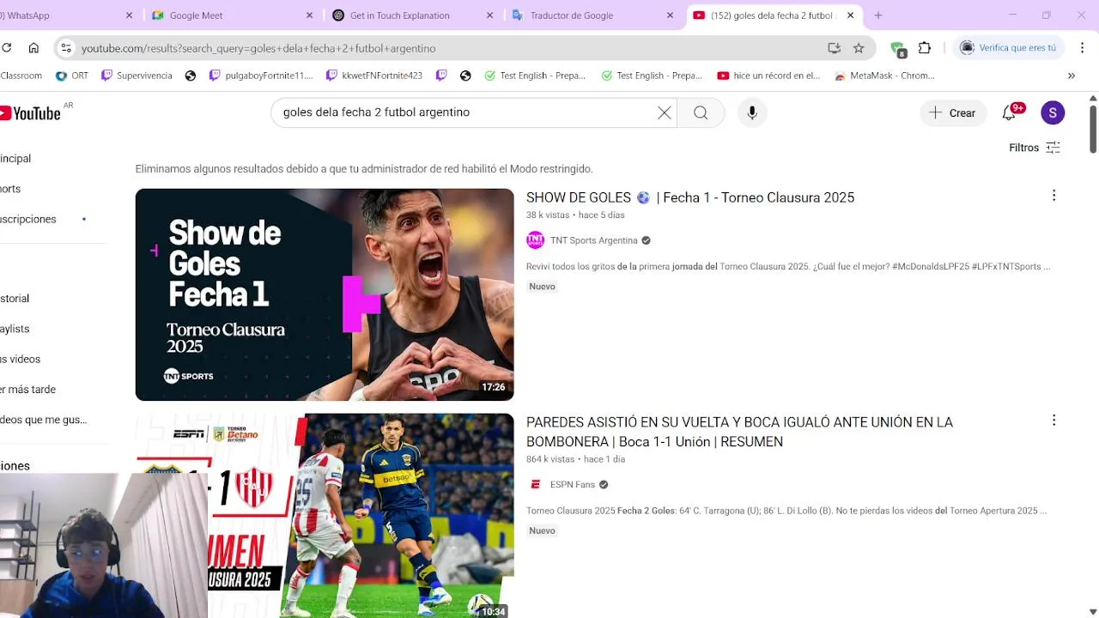Image resolution: width=1099 pixels, height=618 pixels.
Task: Click the Torneo Clausura 2025 Fecha 2 Goles description
Action: [x=786, y=511]
